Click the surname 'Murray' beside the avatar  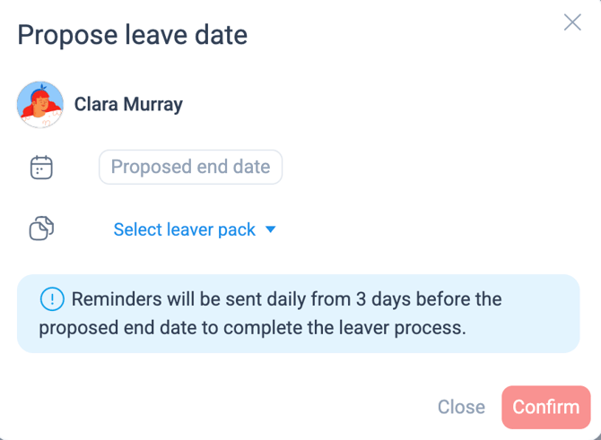click(x=154, y=105)
